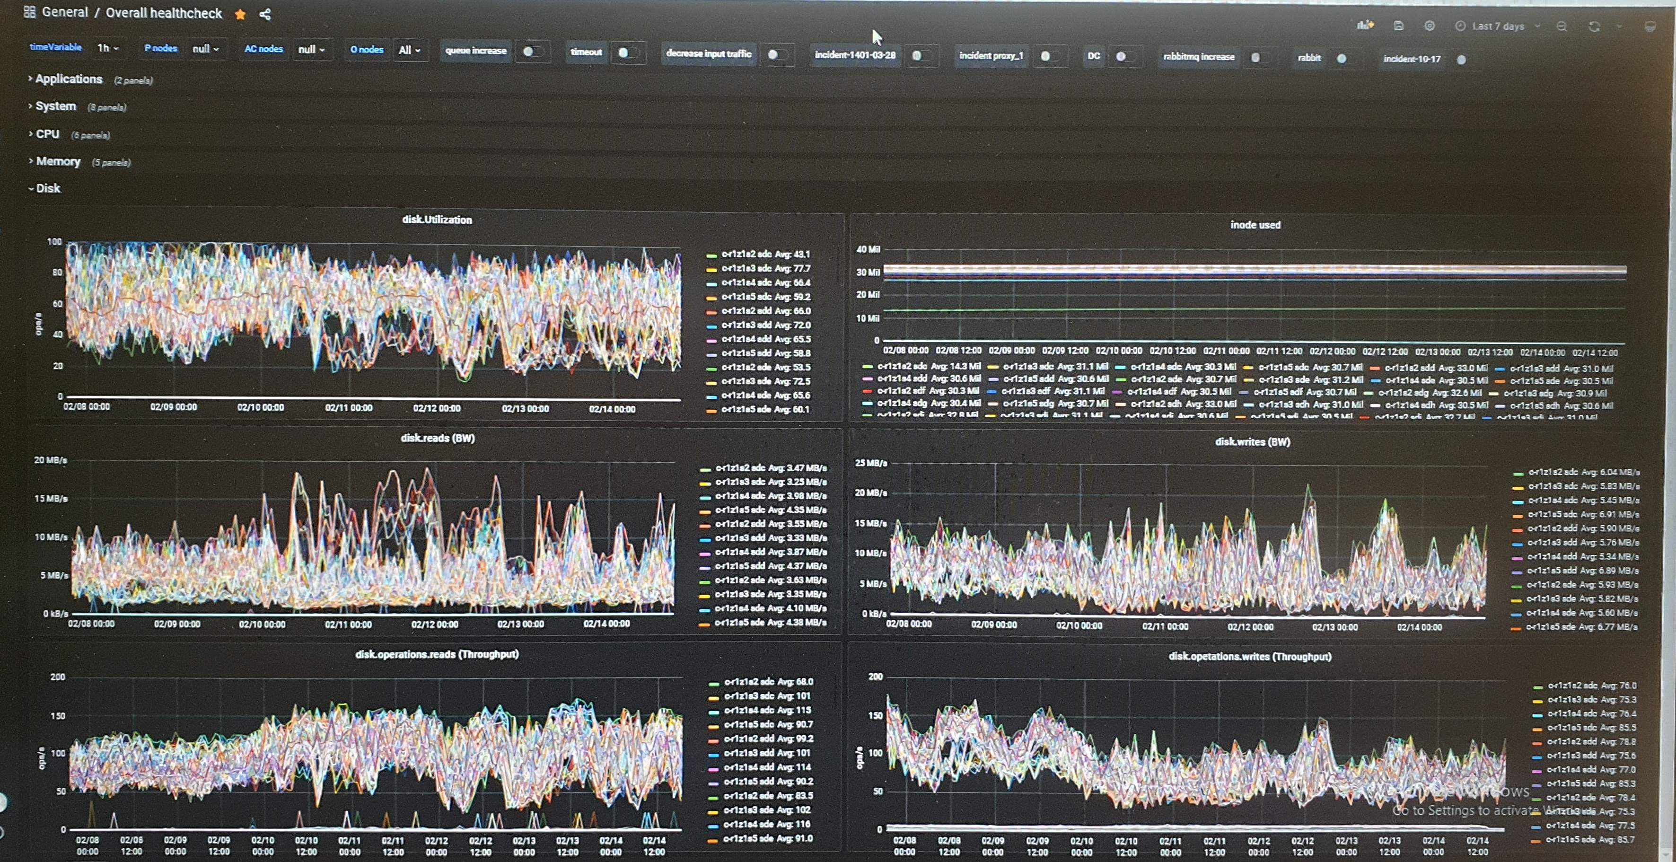Click the disk.Utilization panel title
1676x862 pixels.
[x=437, y=220]
